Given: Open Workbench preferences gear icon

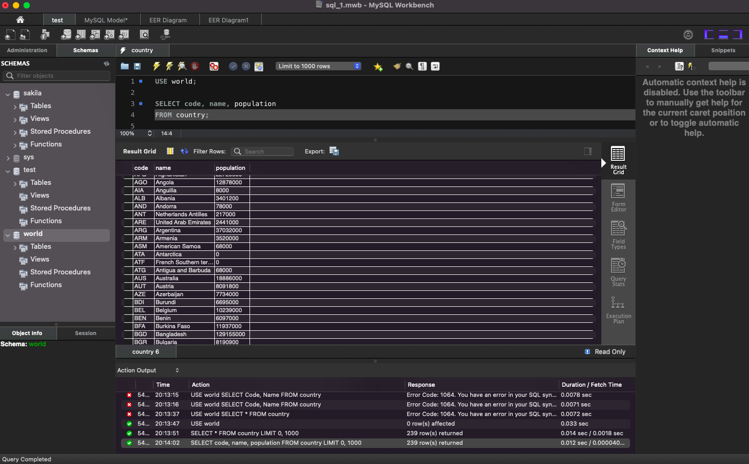Looking at the screenshot, I should tap(688, 35).
